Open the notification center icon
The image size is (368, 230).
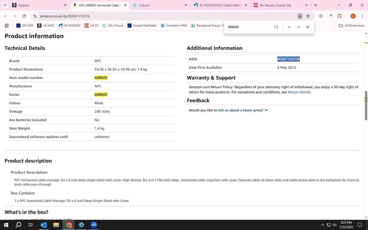click(x=359, y=225)
